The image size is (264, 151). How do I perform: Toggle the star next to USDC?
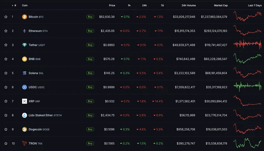click(6, 87)
